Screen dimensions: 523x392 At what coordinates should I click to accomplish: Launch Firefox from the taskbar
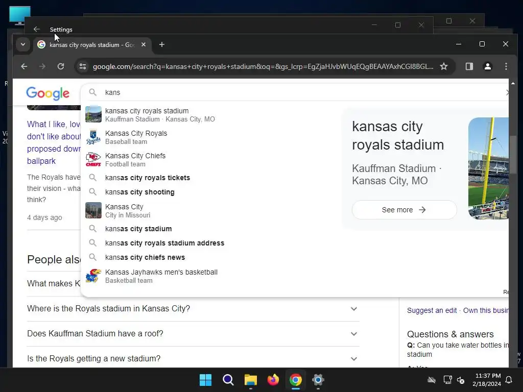[273, 380]
